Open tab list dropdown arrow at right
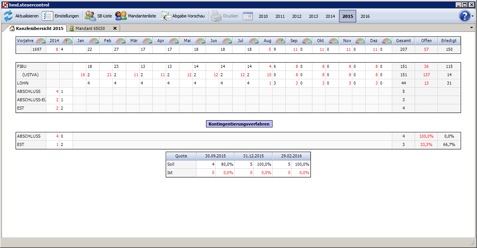Screen dimensions: 477x248 [472, 28]
